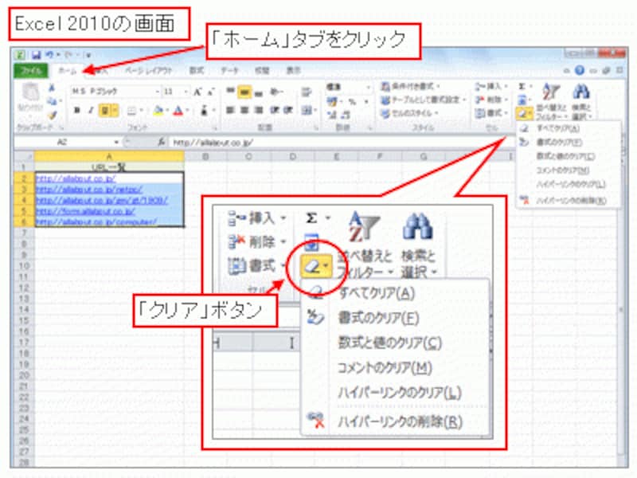
Task: Choose ハイパーリンクの削除(R) in the unmagnified Clear menu
Action: click(568, 201)
